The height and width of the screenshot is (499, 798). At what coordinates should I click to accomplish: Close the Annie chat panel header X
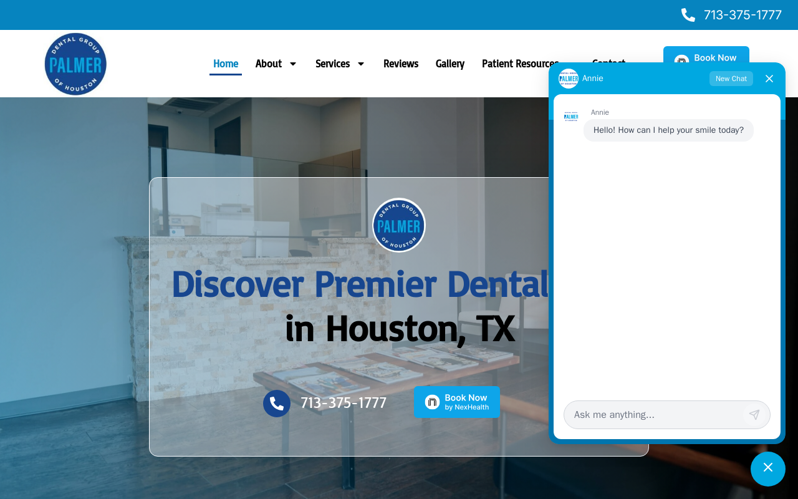tap(769, 79)
